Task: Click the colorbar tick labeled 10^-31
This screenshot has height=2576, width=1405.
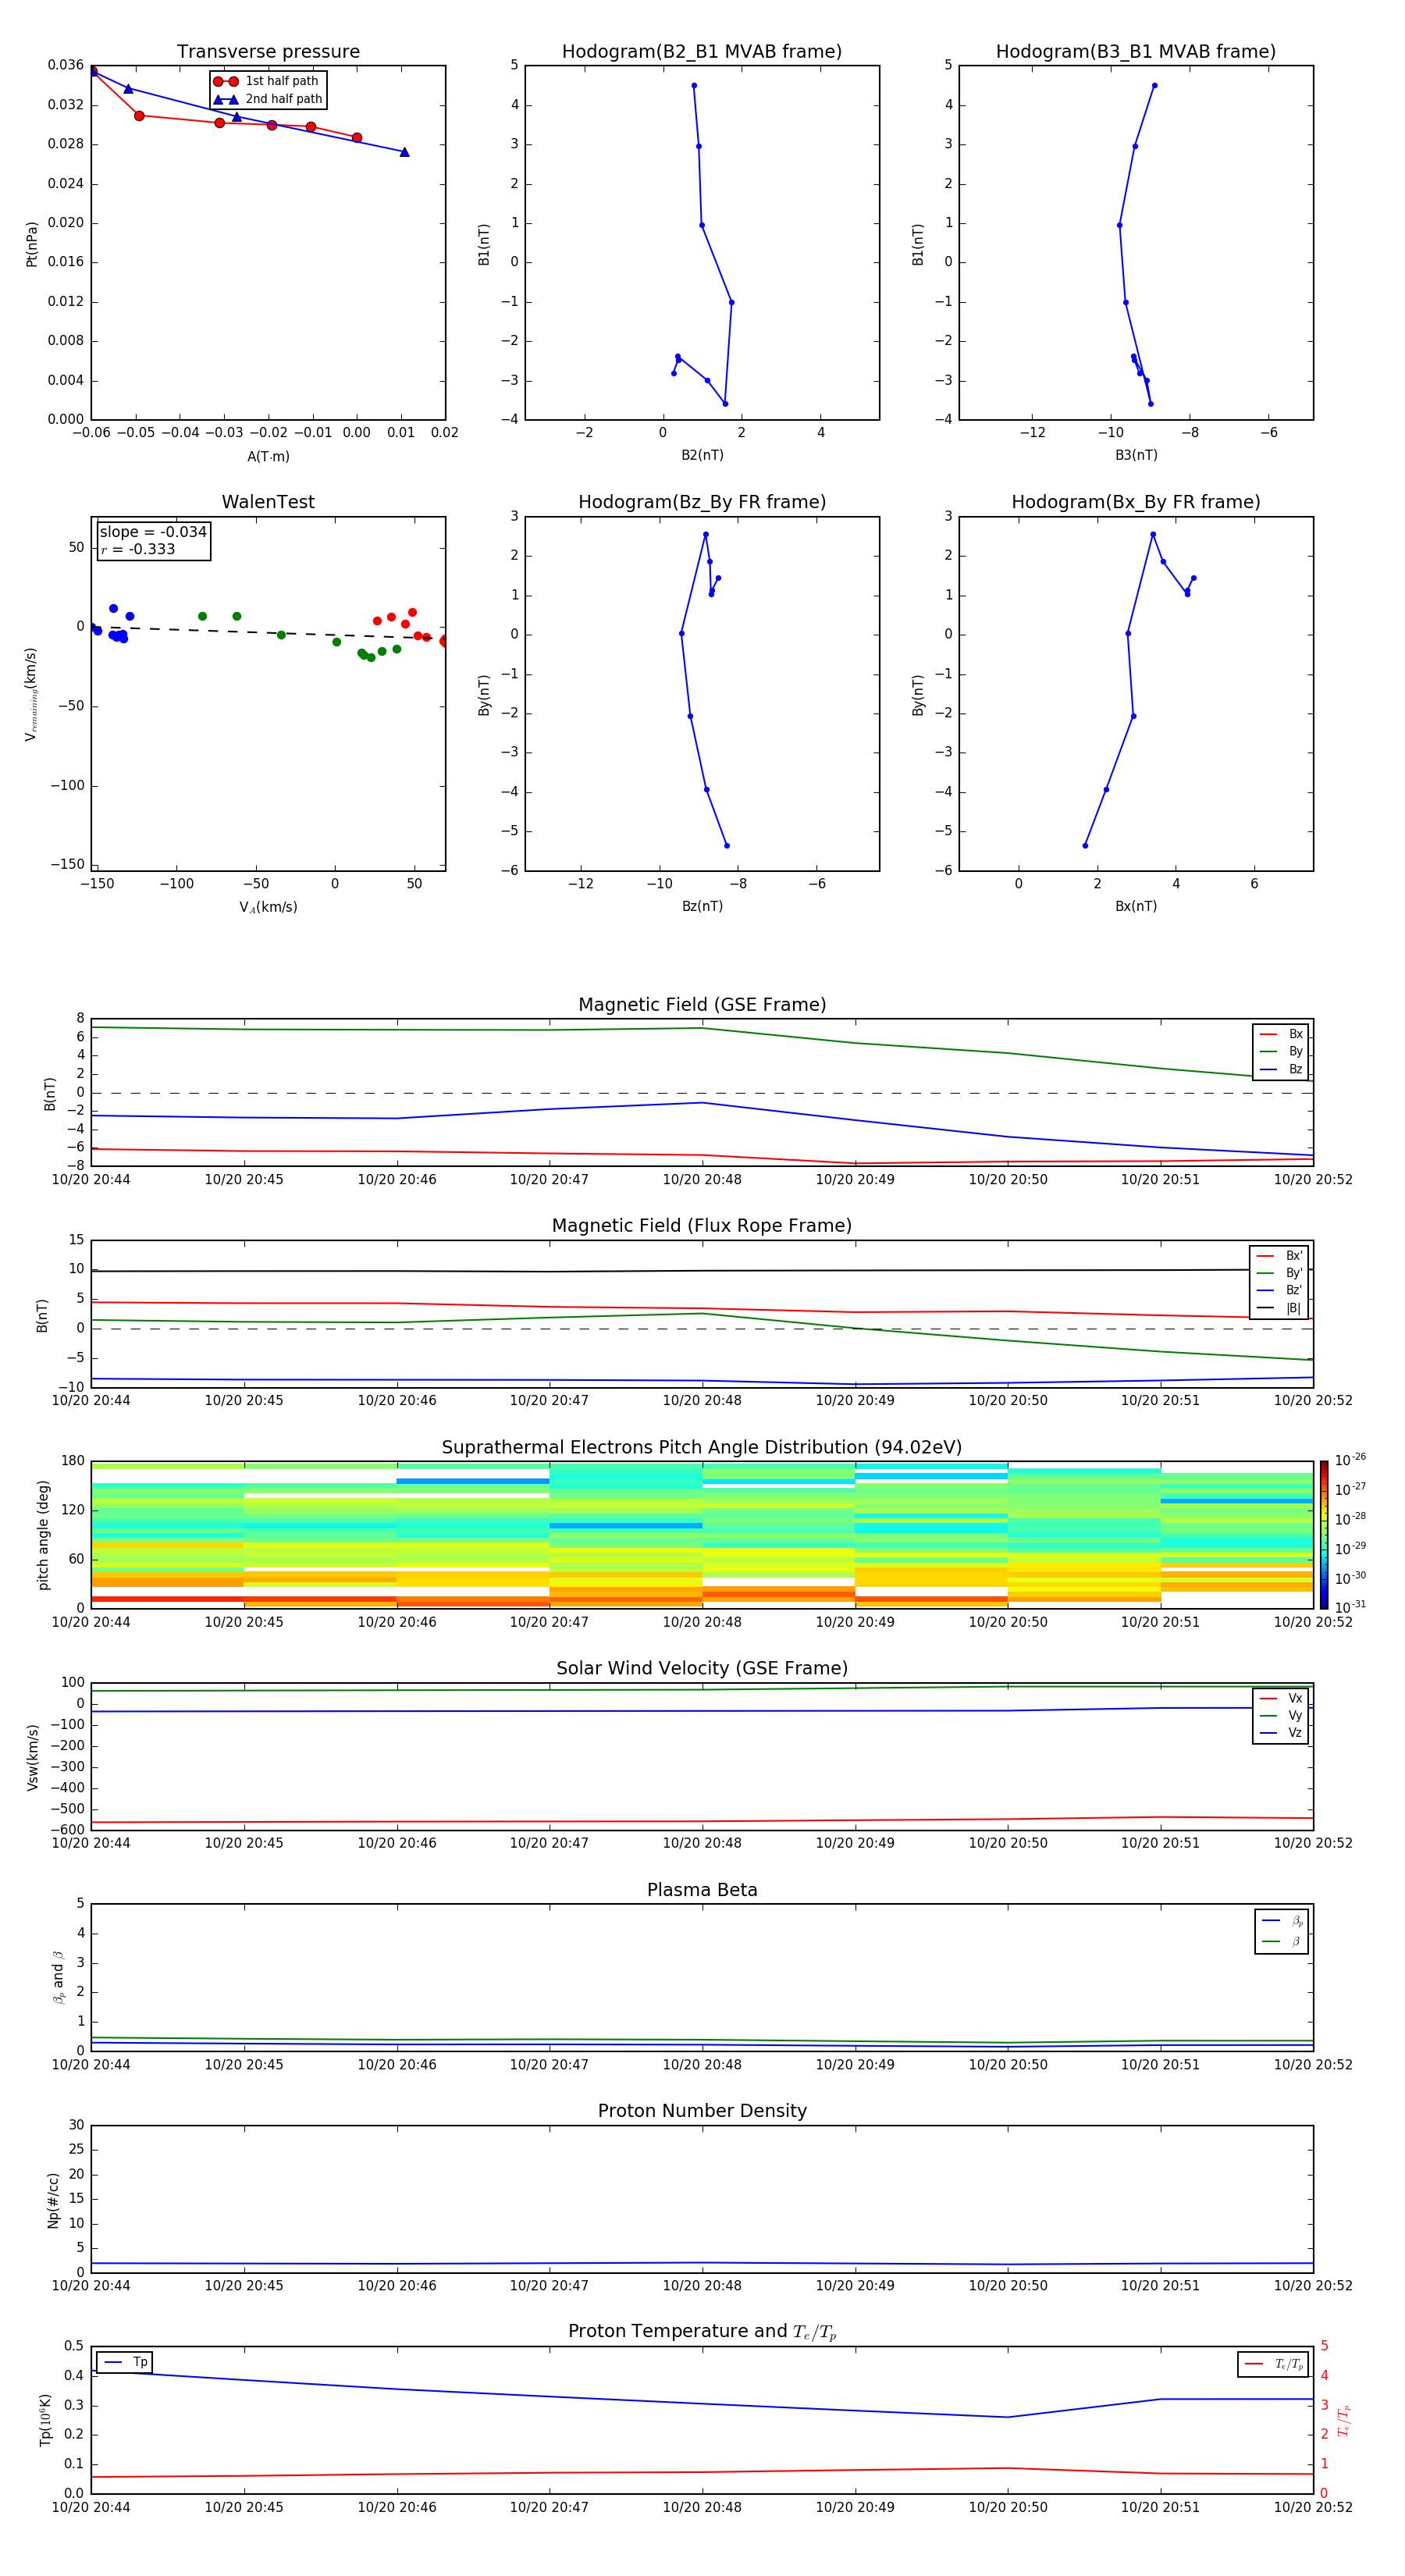Action: (x=1350, y=1607)
